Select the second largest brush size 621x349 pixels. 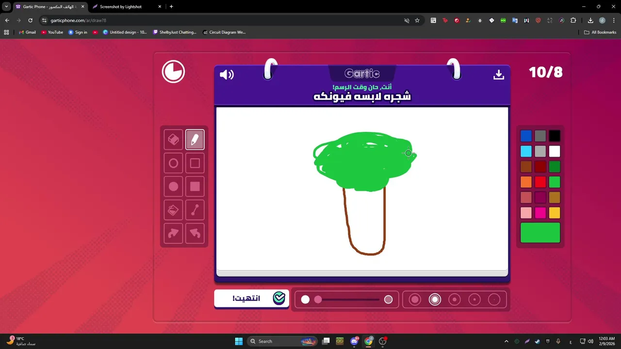click(x=435, y=300)
